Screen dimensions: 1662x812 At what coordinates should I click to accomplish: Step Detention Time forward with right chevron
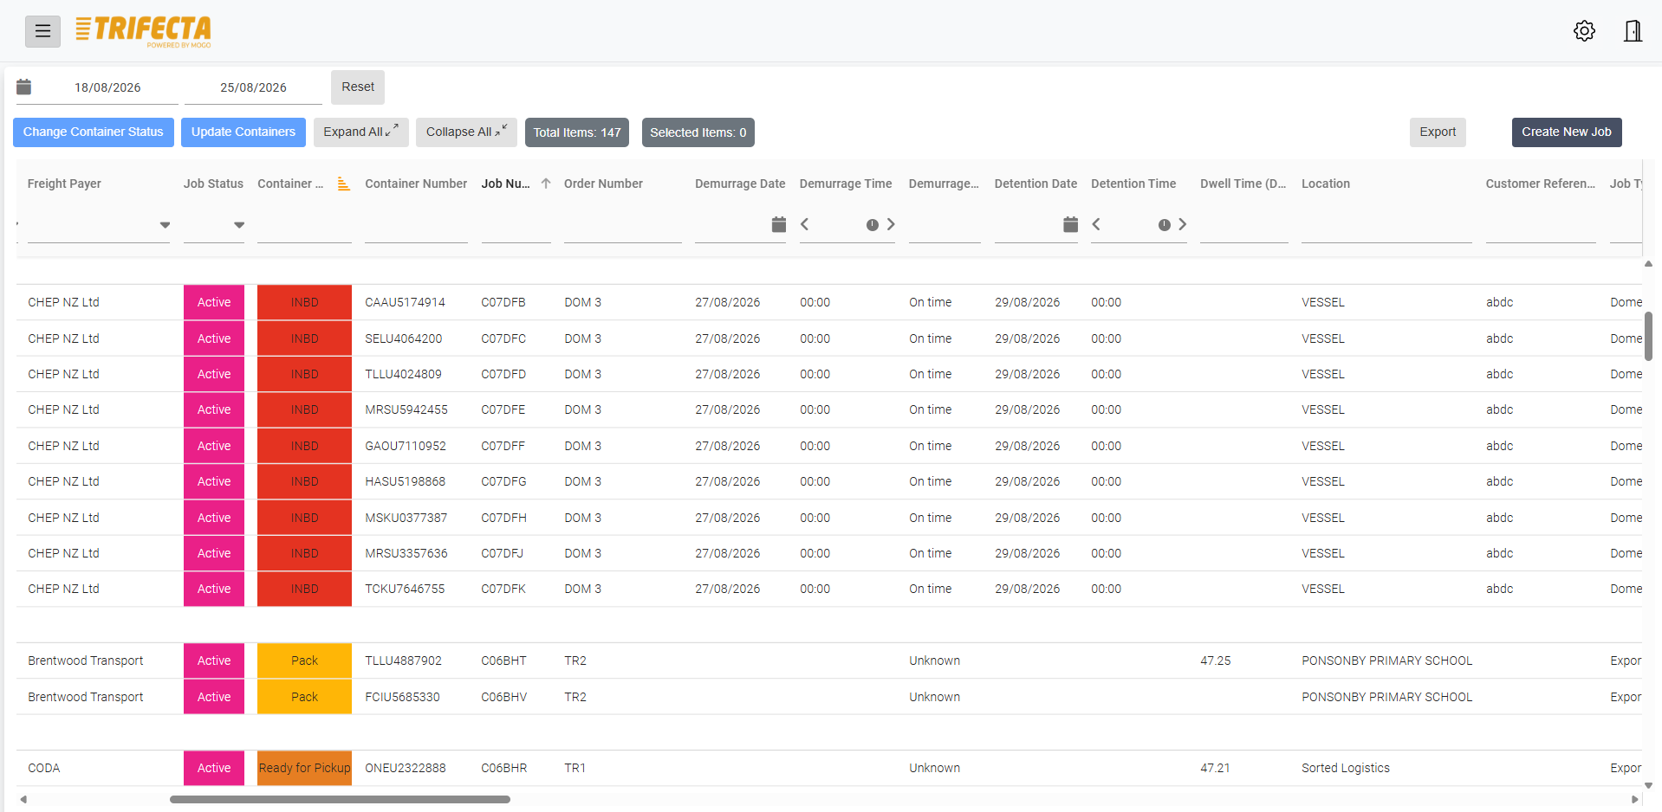pos(1182,224)
